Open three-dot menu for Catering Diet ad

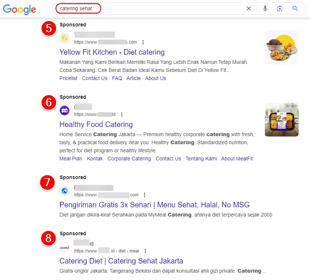click(145, 251)
